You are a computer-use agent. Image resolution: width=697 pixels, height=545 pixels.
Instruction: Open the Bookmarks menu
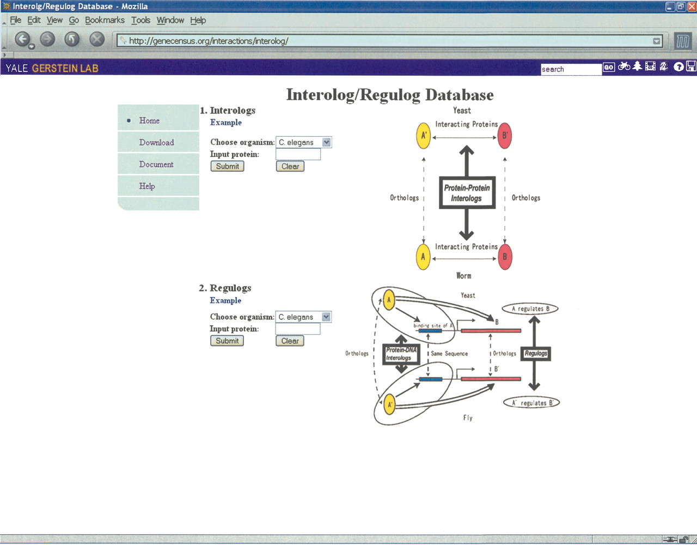click(105, 20)
